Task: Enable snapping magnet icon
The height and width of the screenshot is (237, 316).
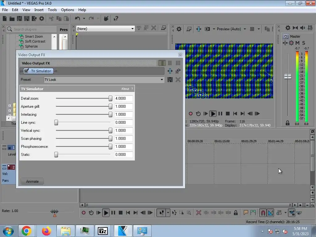Action: (263, 213)
